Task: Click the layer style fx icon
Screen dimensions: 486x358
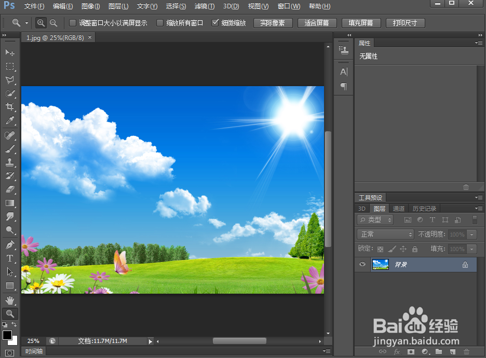Action: tap(397, 351)
